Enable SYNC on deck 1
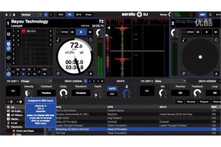This screenshot has width=221, height=147. pyautogui.click(x=65, y=32)
